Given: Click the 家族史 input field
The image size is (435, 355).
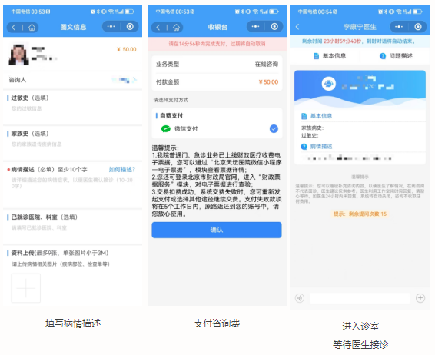Looking at the screenshot, I should click(x=72, y=148).
